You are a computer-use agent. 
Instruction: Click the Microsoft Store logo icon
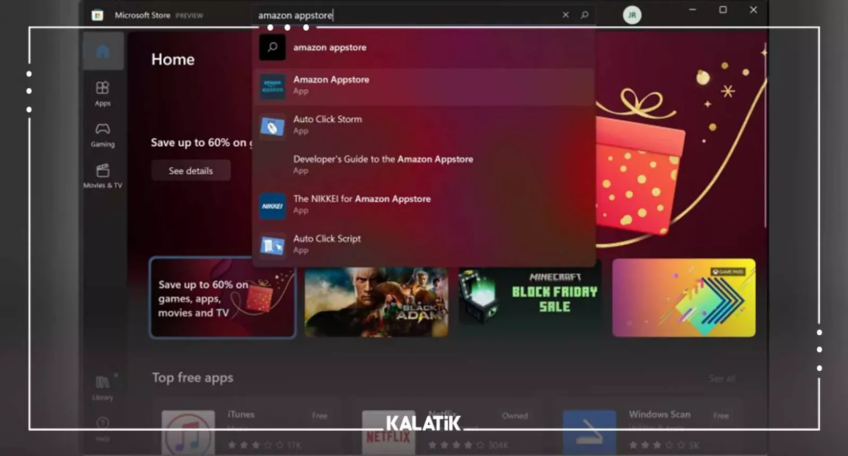98,15
